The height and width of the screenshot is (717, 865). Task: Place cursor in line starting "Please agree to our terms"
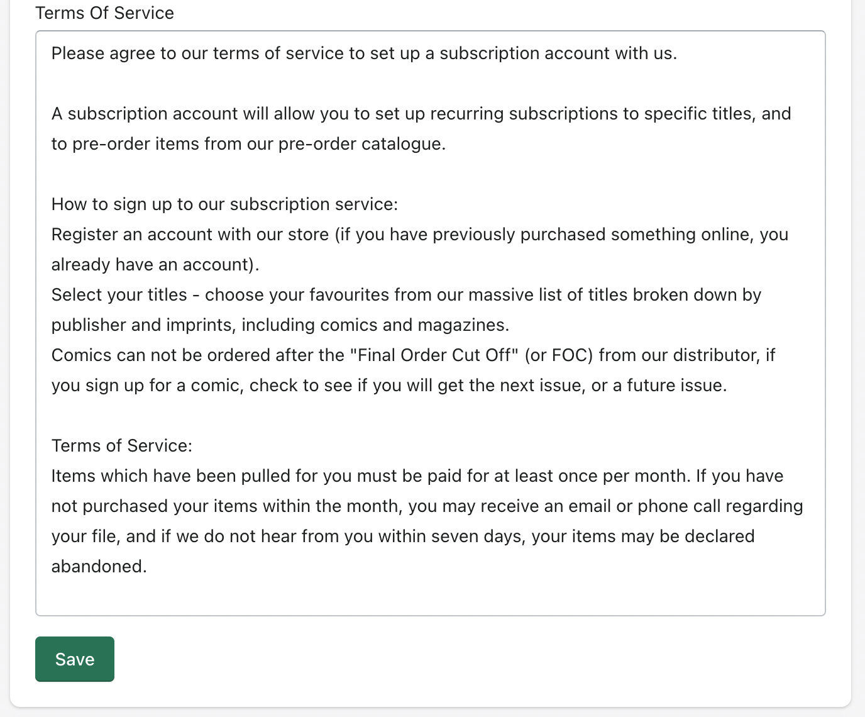pyautogui.click(x=364, y=53)
